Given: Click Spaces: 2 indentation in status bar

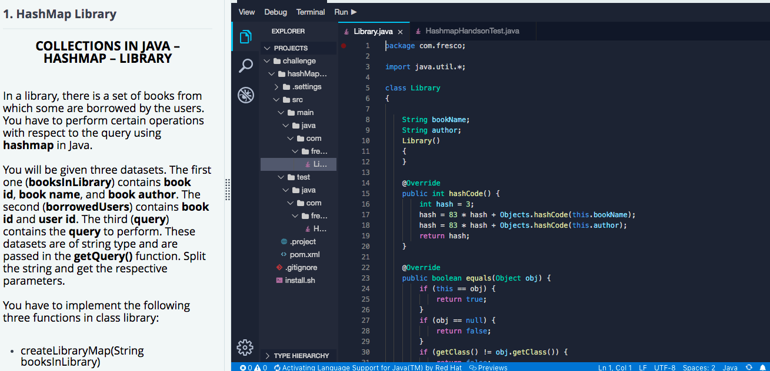Looking at the screenshot, I should click(x=699, y=367).
